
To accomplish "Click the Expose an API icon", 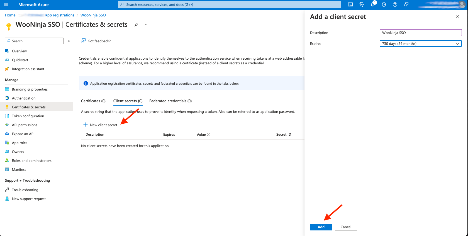I will click(7, 134).
